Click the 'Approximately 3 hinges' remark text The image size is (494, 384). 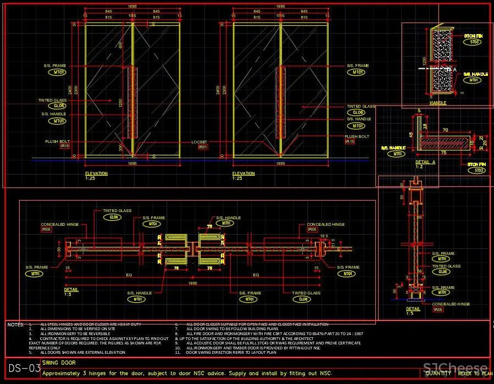pyautogui.click(x=187, y=373)
